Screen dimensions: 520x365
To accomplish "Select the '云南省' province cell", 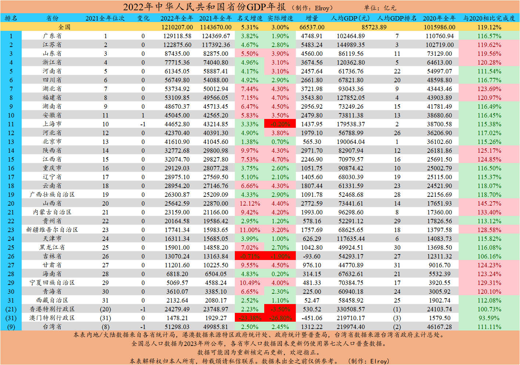I will click(52, 185).
